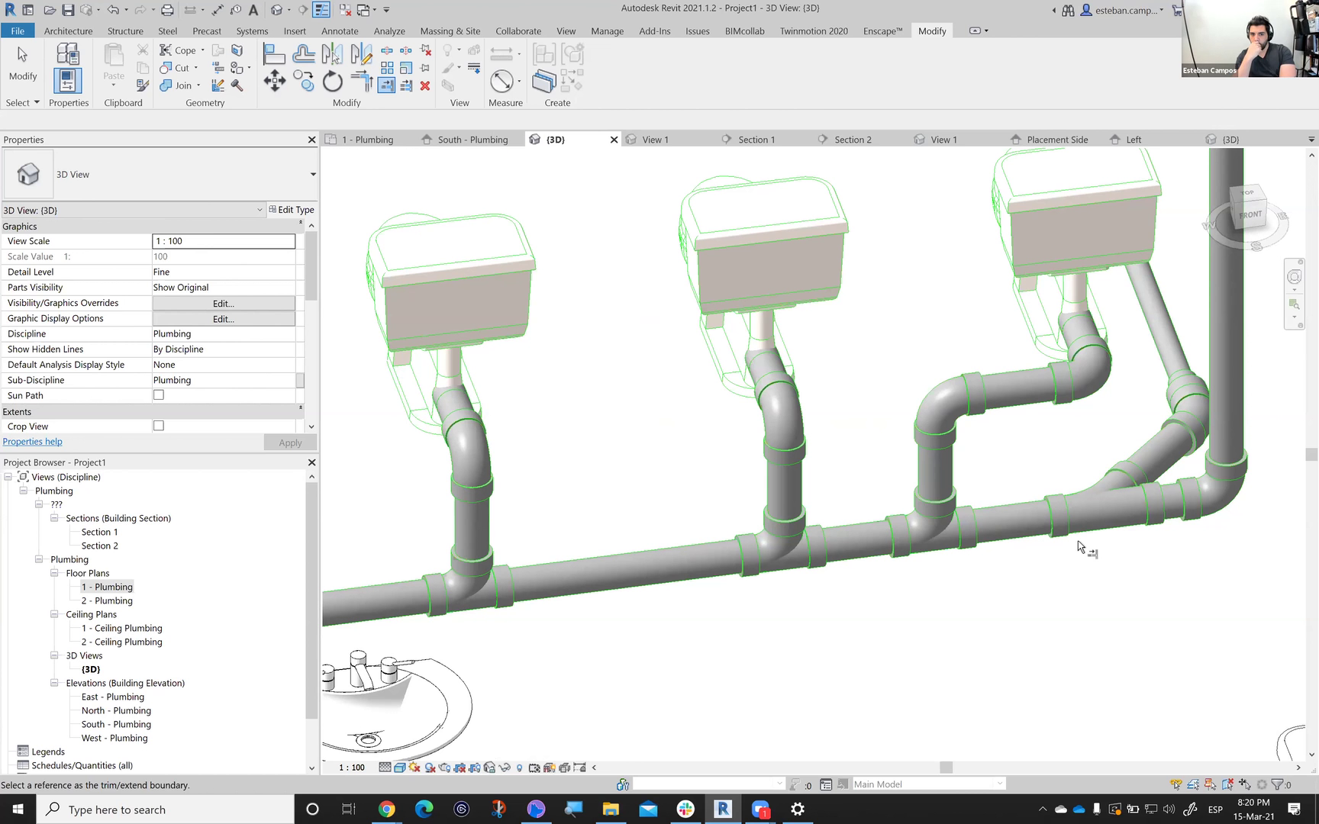Enable the Sun Path checkbox

click(159, 395)
